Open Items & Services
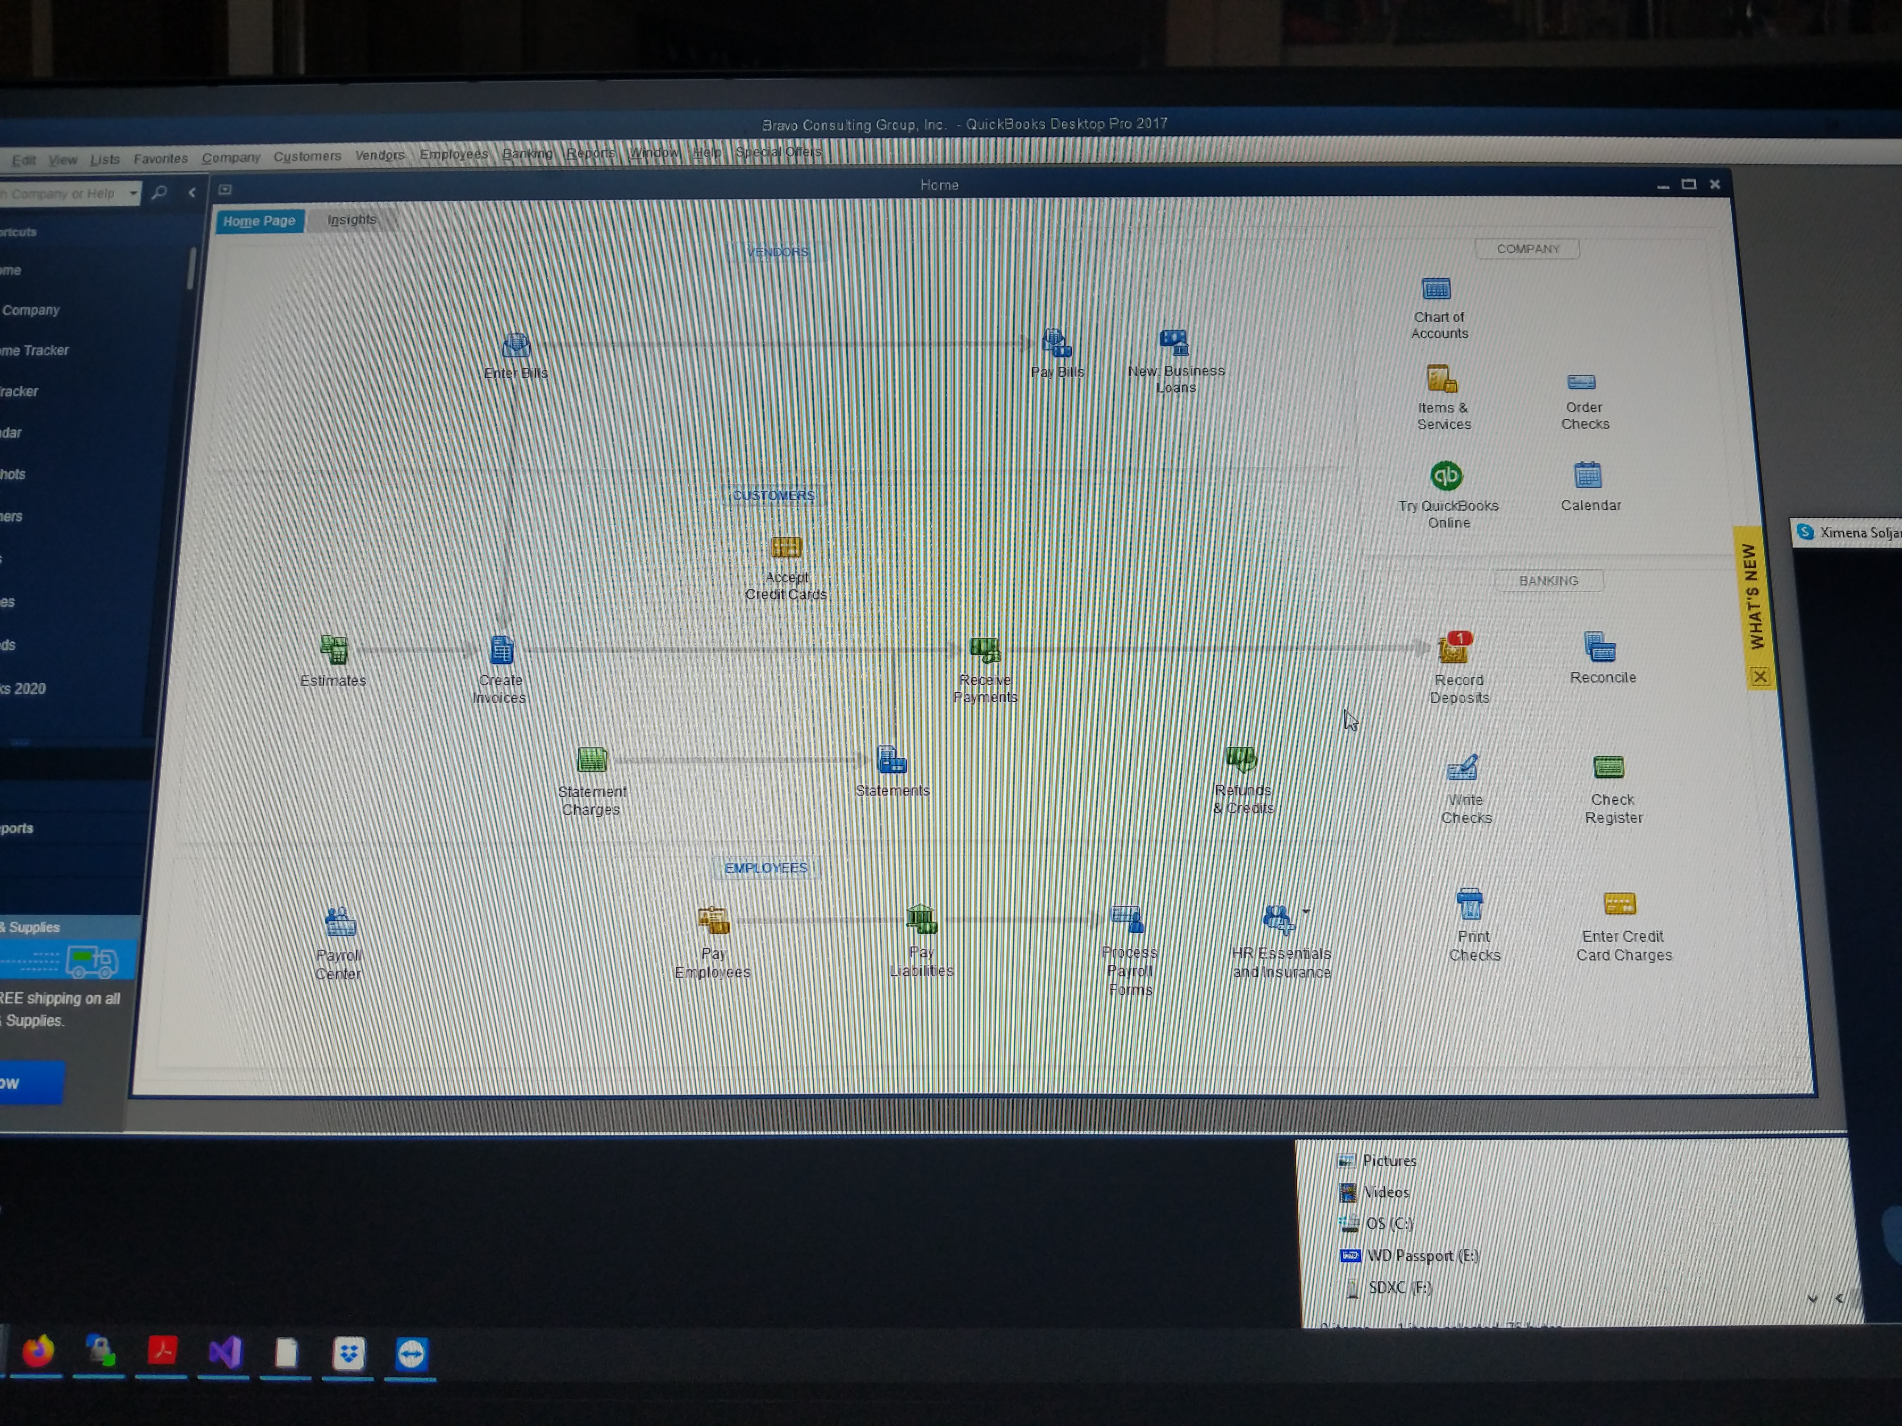This screenshot has height=1426, width=1902. [1441, 379]
